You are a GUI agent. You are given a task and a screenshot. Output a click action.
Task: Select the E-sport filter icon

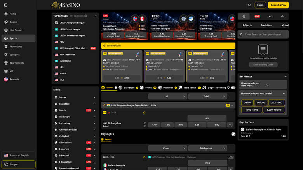point(204,88)
